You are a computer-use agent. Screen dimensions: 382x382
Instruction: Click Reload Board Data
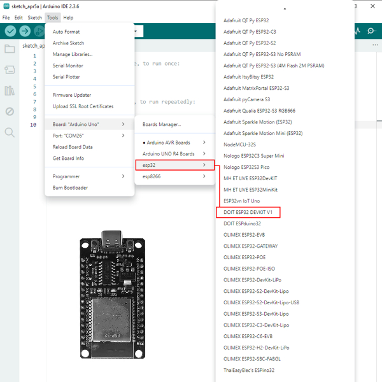[x=90, y=147]
